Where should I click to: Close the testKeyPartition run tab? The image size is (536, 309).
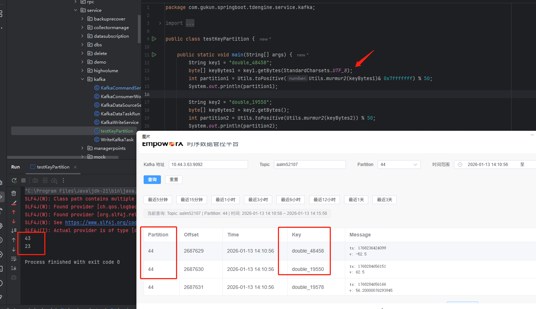tap(75, 167)
